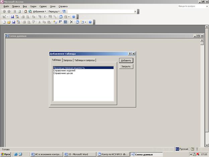Click the Help icon in the bottom toolbar row
The image size is (209, 157).
90,22
